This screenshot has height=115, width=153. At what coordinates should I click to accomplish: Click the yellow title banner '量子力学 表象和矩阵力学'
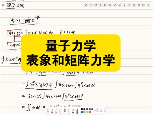point(71,53)
